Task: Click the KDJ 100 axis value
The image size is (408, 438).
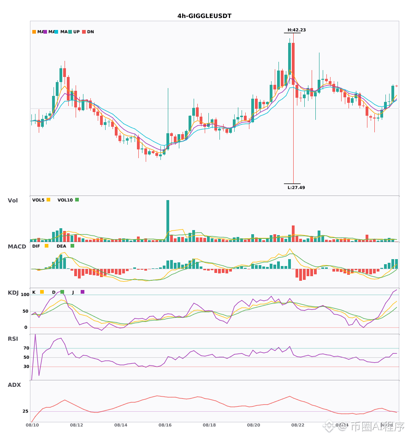Action: (25, 295)
